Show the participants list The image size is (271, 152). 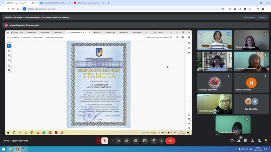tap(239, 141)
